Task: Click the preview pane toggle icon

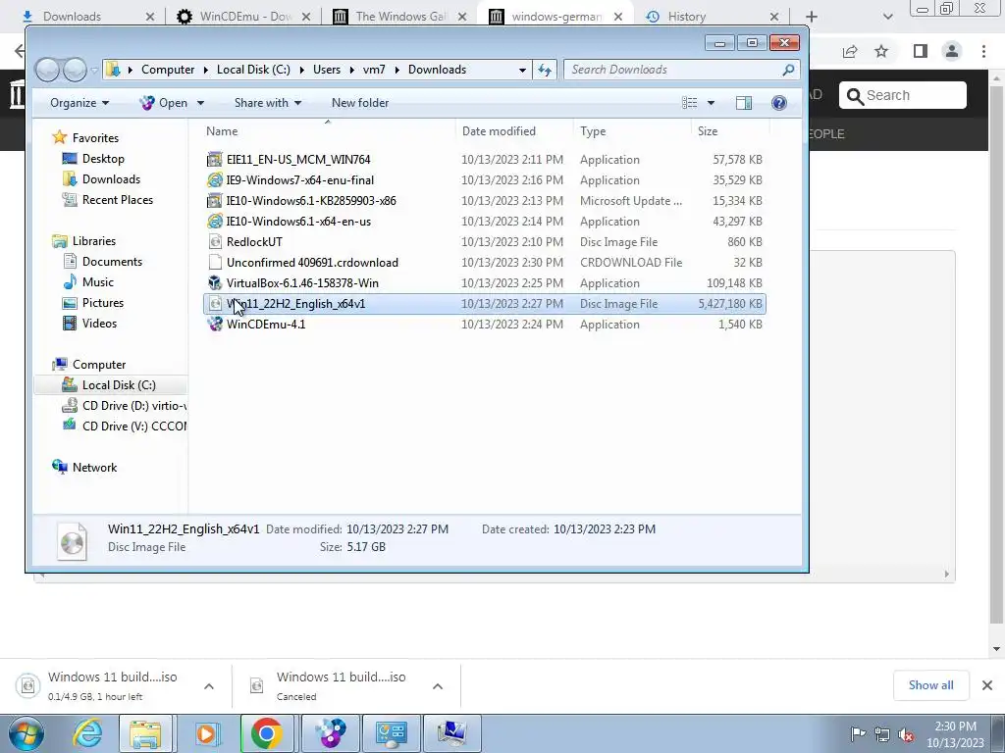Action: click(744, 102)
